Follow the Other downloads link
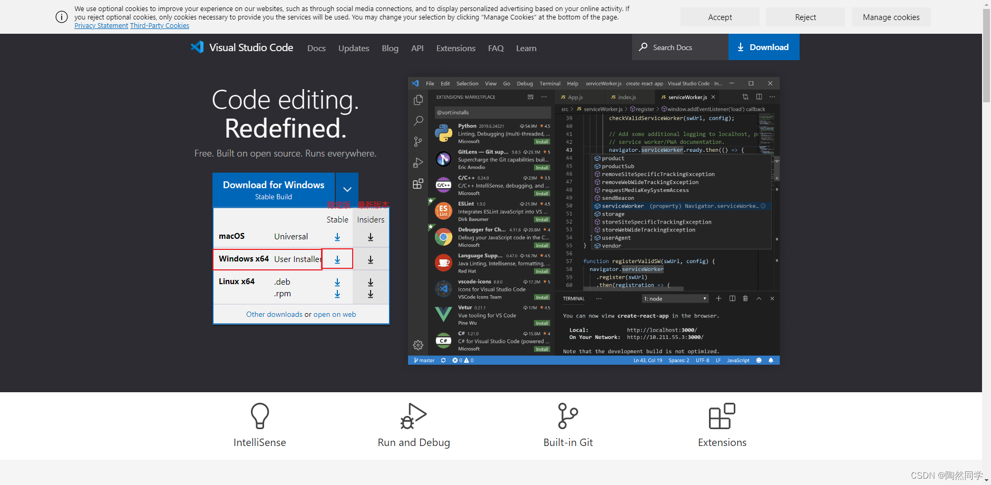Screen dimensions: 991x485 [274, 314]
